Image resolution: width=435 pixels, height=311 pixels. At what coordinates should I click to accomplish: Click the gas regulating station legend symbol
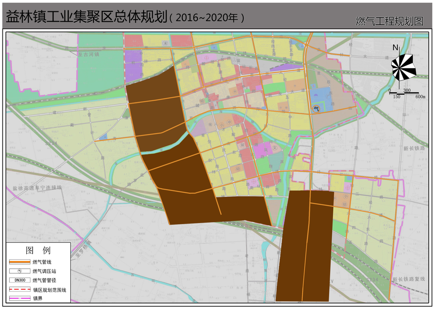20,271
